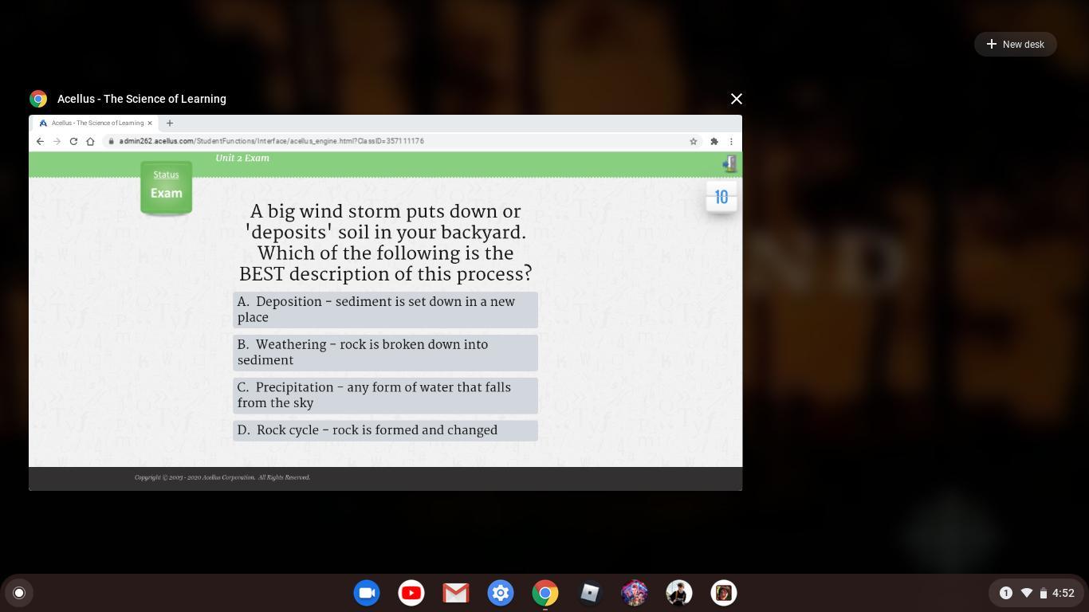
Task: Click the exit door icon
Action: click(729, 164)
